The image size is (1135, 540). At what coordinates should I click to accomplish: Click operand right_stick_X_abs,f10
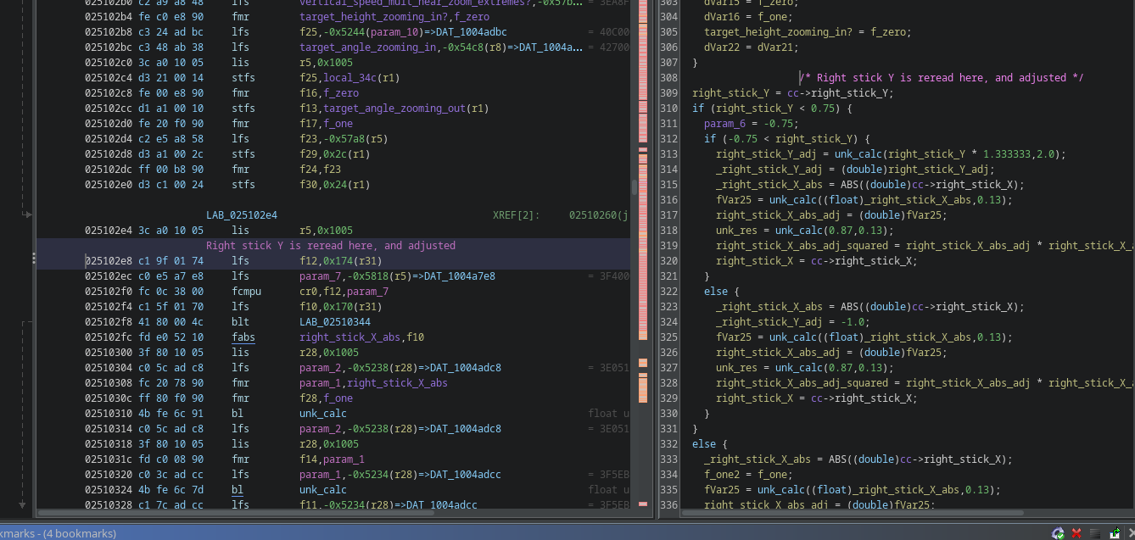(x=361, y=337)
